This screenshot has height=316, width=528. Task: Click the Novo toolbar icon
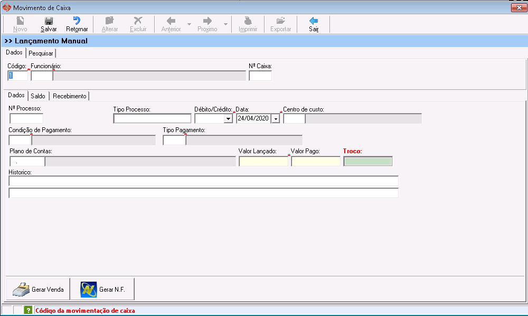coord(20,21)
